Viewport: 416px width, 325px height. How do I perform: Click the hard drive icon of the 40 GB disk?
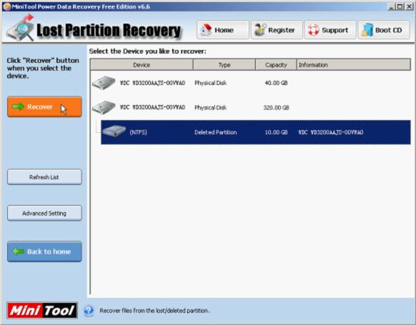click(x=104, y=83)
